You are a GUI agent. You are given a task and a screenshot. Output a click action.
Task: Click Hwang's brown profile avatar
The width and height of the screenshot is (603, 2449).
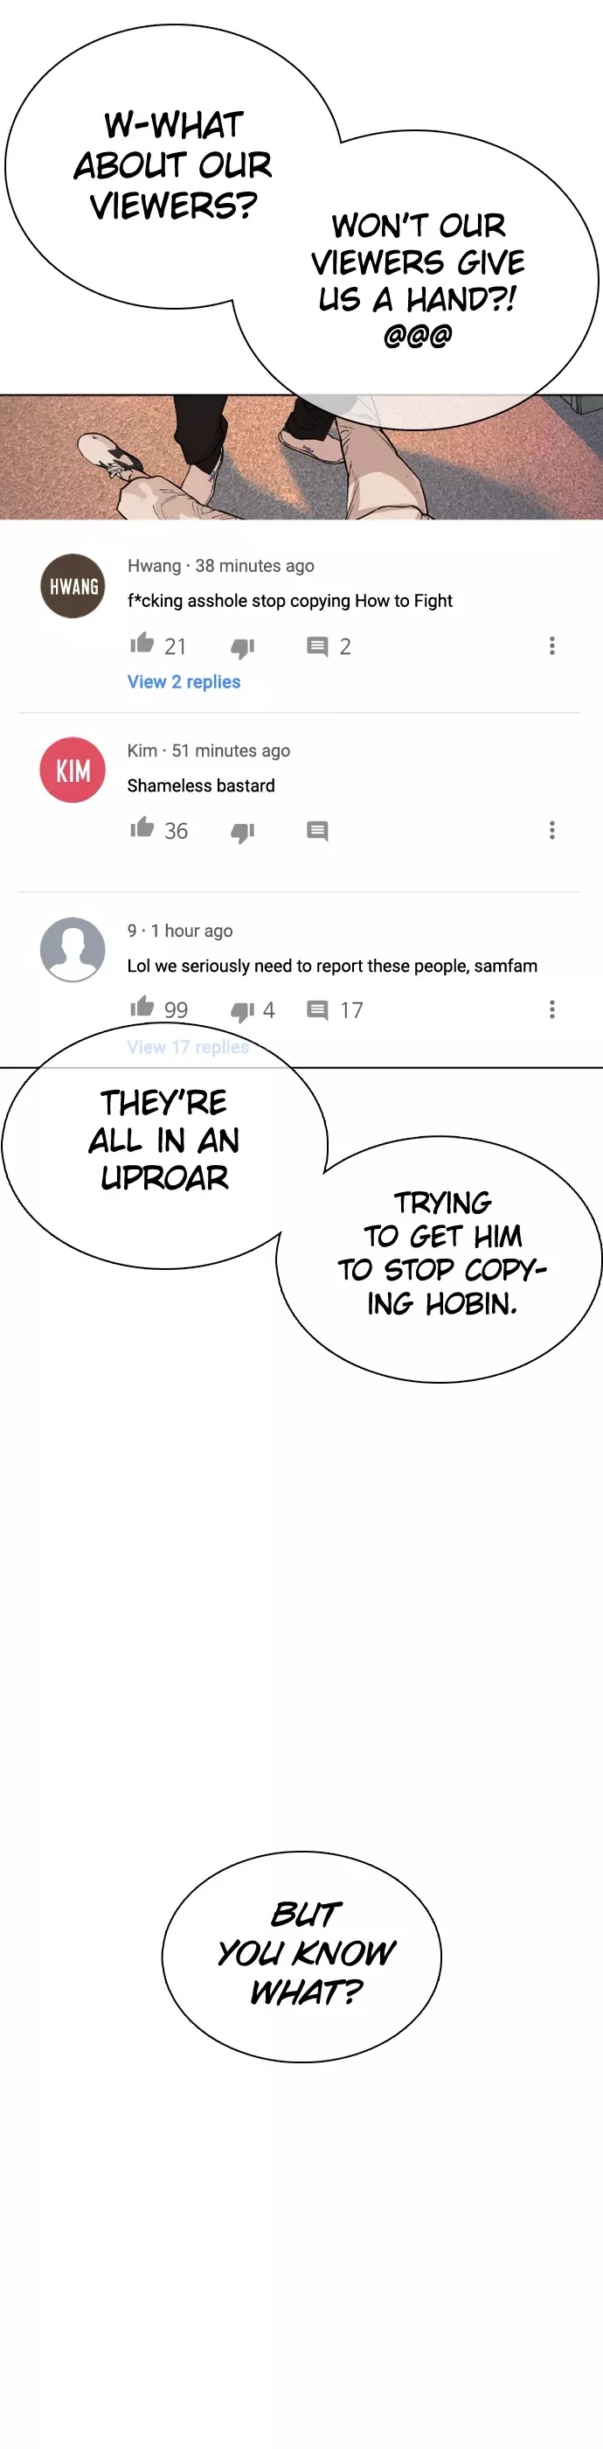coord(73,586)
